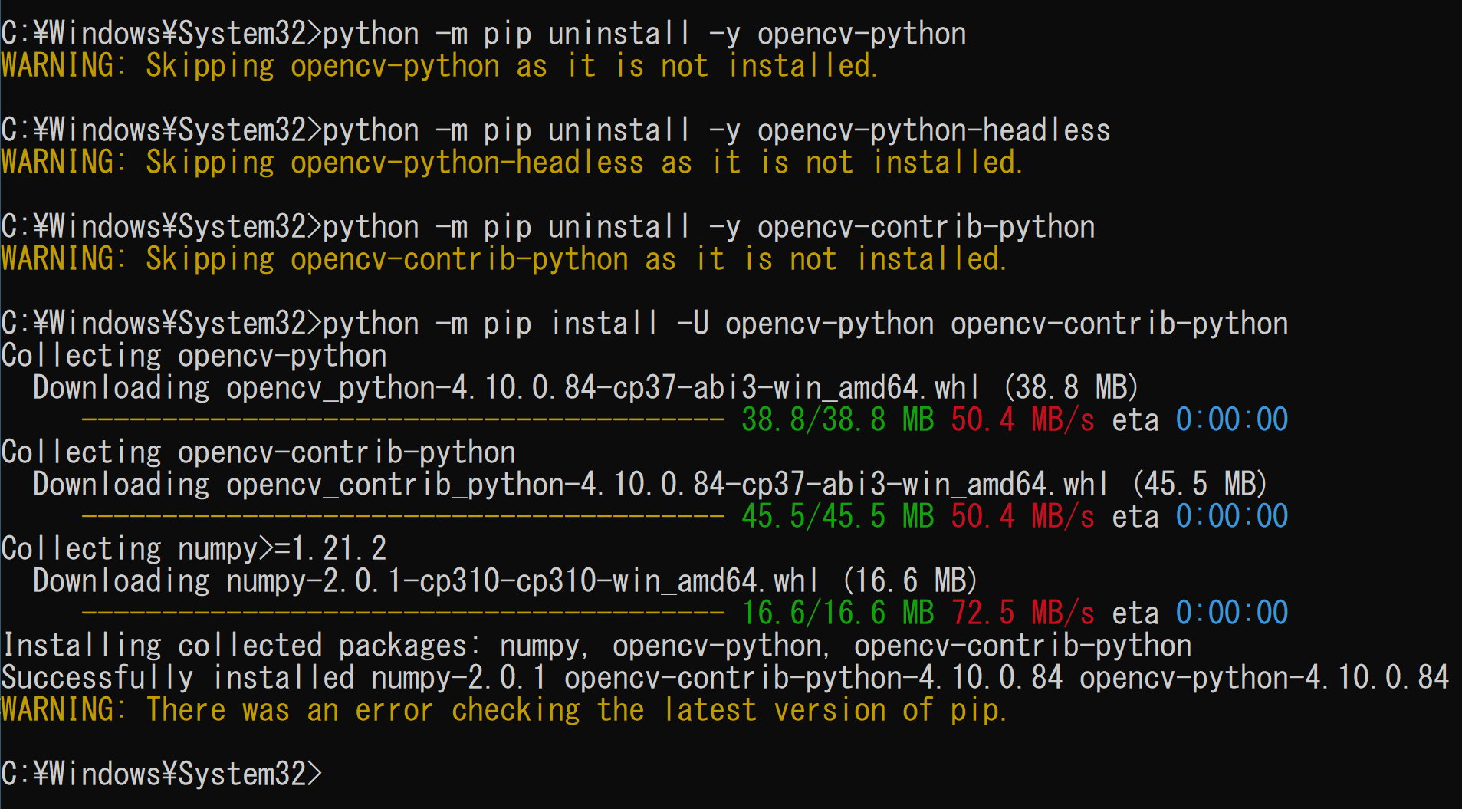Click command uninstalling opencv-python-headless
The width and height of the screenshot is (1462, 809).
(x=556, y=131)
